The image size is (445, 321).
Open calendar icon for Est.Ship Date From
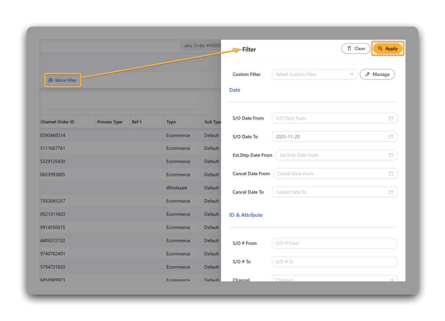[x=391, y=155]
